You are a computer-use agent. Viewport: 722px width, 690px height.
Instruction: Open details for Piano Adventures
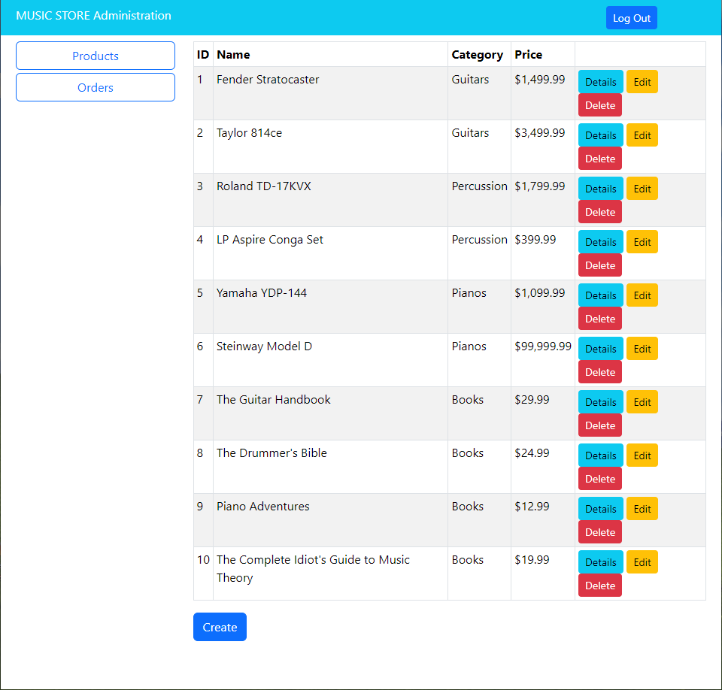600,509
